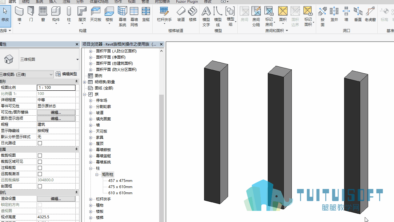Image resolution: width=394 pixels, height=222 pixels.
Task: Enable the 剖面框 checkbox
Action: [40, 186]
